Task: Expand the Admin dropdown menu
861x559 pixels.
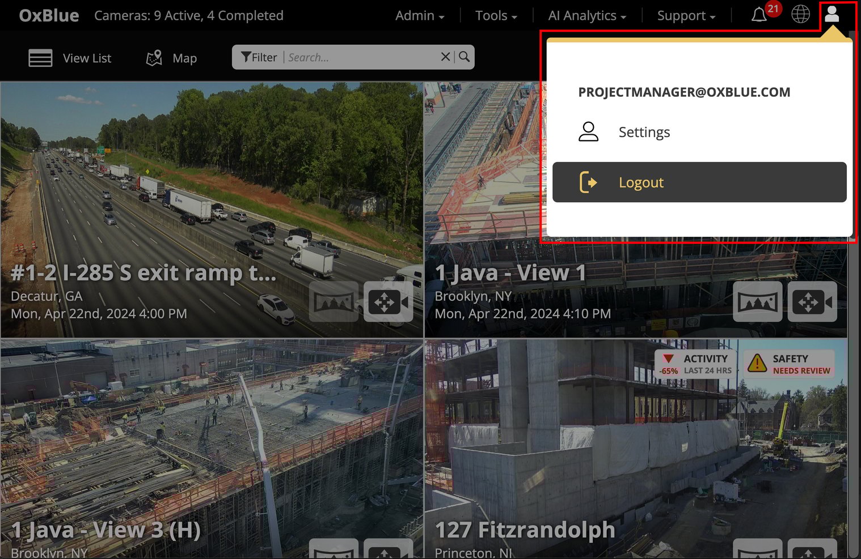Action: 420,16
